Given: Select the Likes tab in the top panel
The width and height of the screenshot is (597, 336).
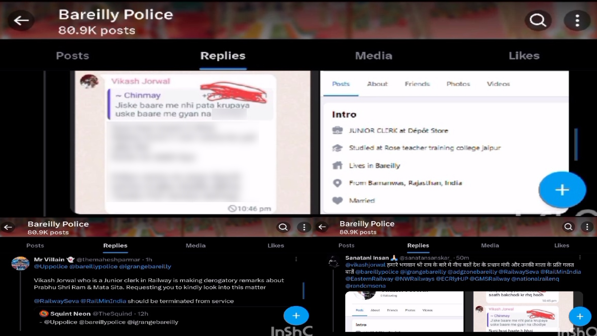Looking at the screenshot, I should (524, 56).
